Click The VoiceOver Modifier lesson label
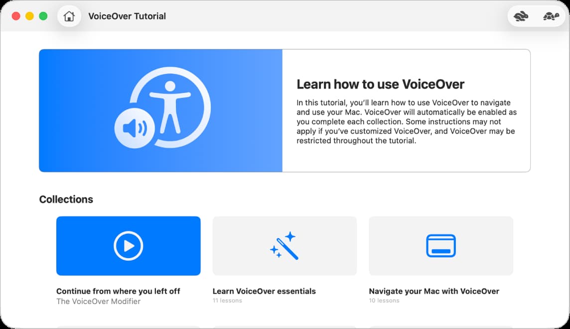 point(98,301)
